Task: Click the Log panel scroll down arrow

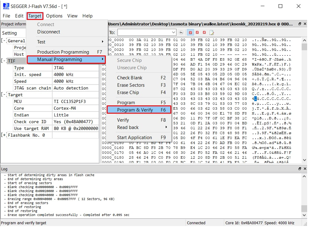Action: point(304,215)
